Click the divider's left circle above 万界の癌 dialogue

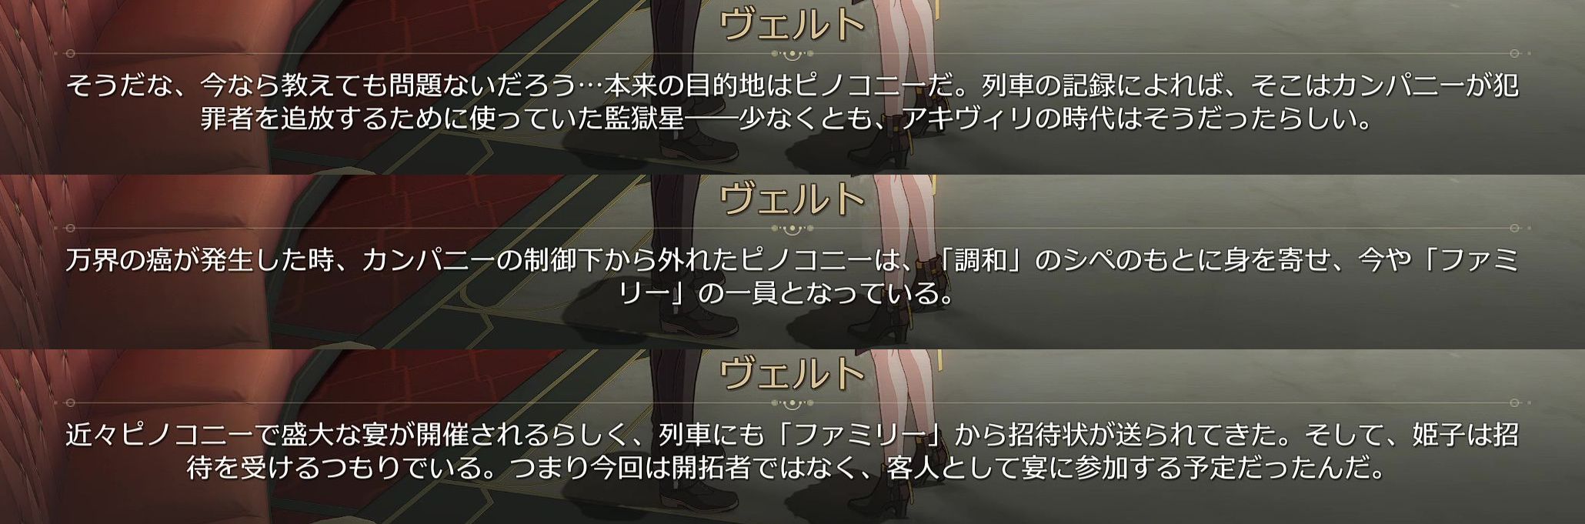pyautogui.click(x=70, y=229)
